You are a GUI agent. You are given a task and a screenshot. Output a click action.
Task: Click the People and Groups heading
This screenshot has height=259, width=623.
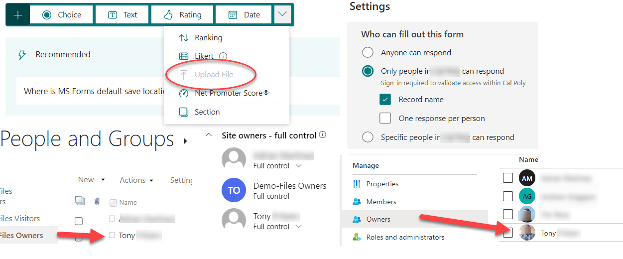tap(87, 139)
